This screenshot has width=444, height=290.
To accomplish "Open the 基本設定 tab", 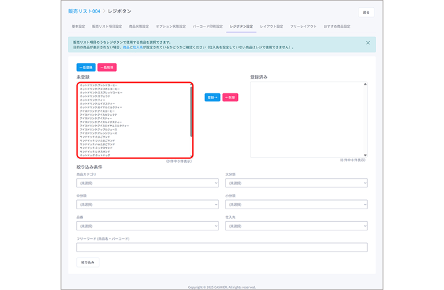I will pyautogui.click(x=78, y=26).
